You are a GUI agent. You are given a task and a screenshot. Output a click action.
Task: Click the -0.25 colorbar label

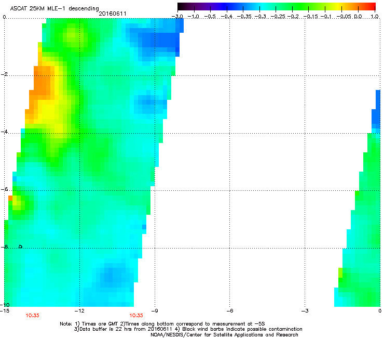point(278,17)
